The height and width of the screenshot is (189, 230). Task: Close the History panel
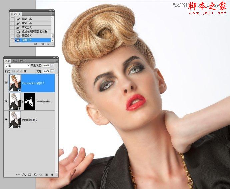pyautogui.click(x=53, y=11)
